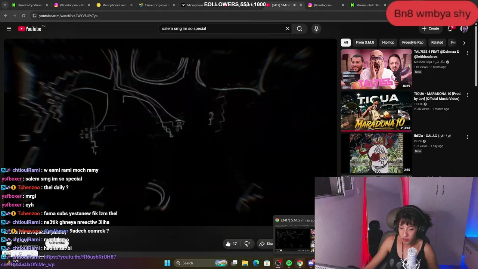
Task: Open TIOUA - MARADONA 10 video title
Action: [437, 96]
